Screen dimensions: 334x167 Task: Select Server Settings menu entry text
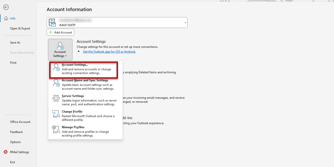(x=73, y=96)
